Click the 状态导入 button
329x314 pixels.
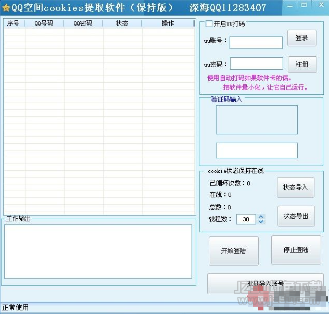pyautogui.click(x=296, y=187)
